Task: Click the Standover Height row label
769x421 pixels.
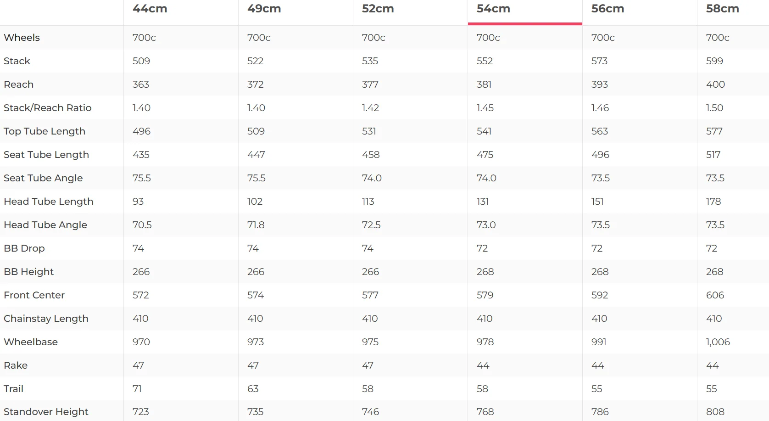Action: pyautogui.click(x=46, y=412)
